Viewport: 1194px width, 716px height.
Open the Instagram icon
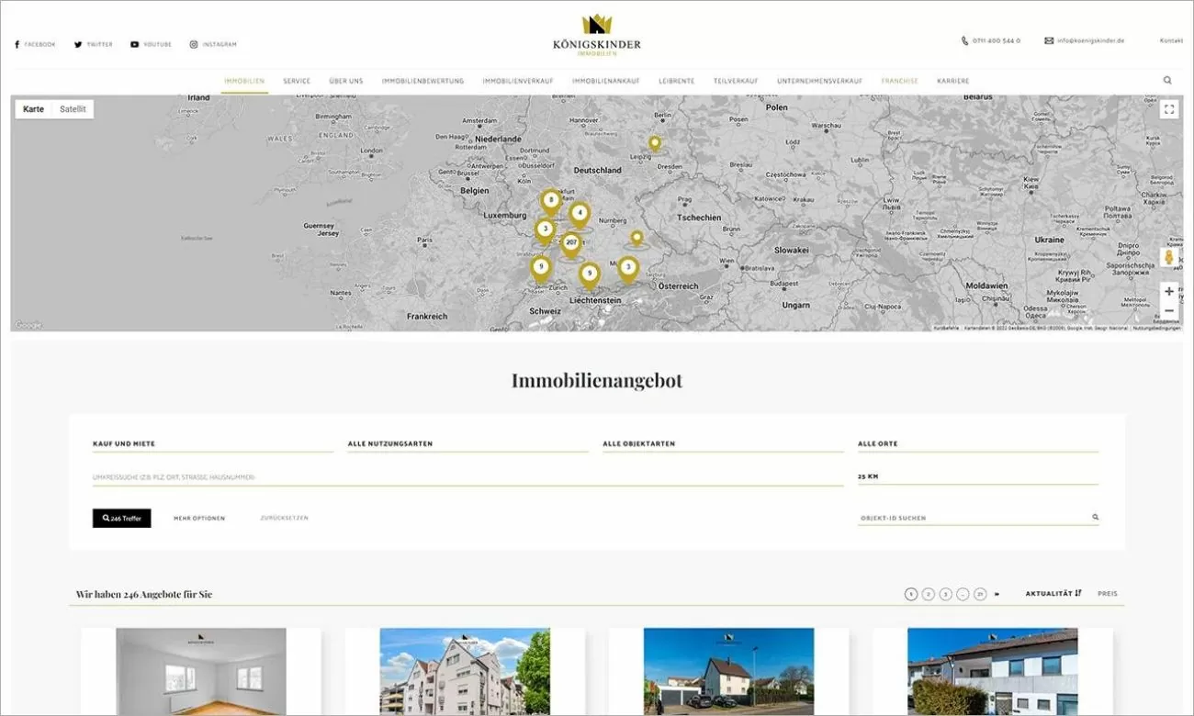point(192,43)
